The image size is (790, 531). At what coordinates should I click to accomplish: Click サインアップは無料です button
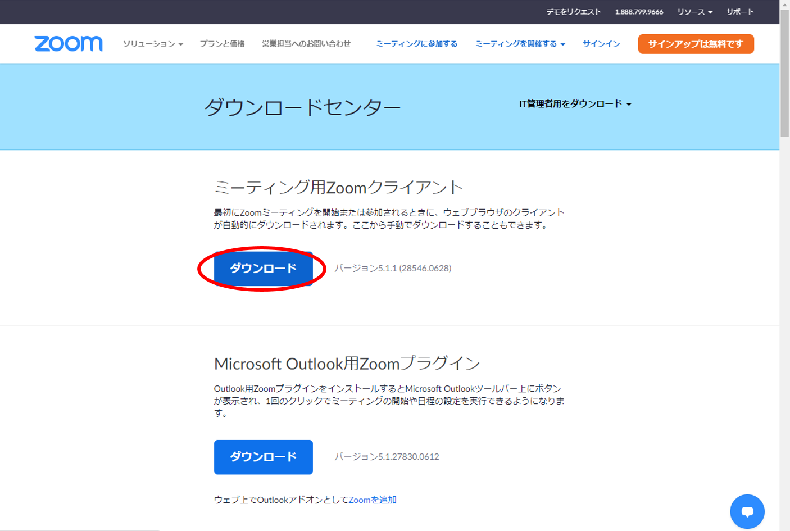(696, 44)
